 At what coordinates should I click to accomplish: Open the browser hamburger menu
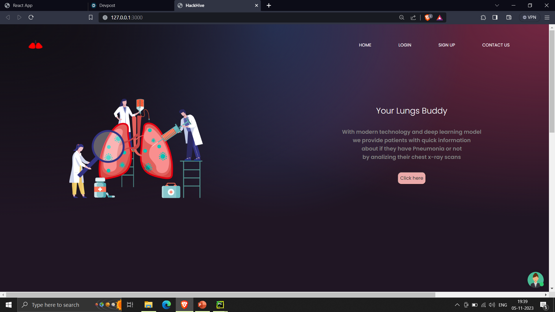[547, 17]
